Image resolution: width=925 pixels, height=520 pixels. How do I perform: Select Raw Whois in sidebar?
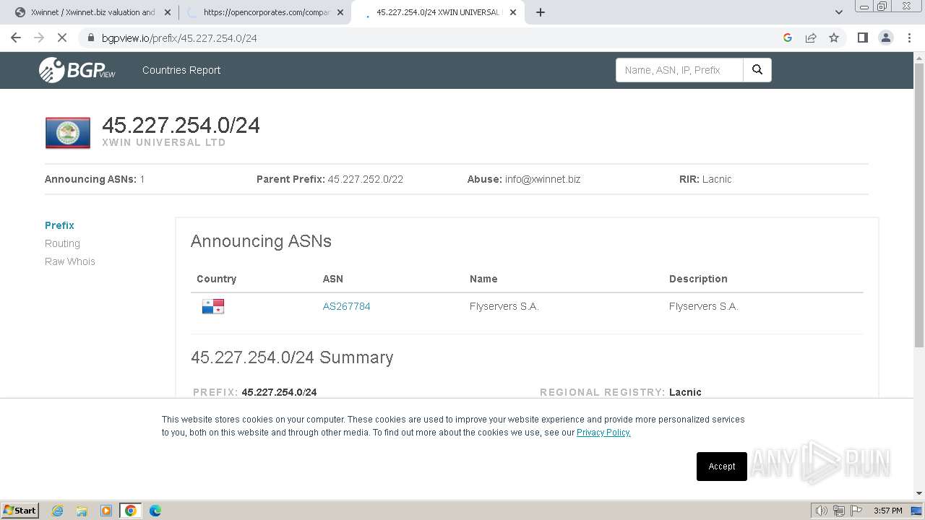click(70, 261)
